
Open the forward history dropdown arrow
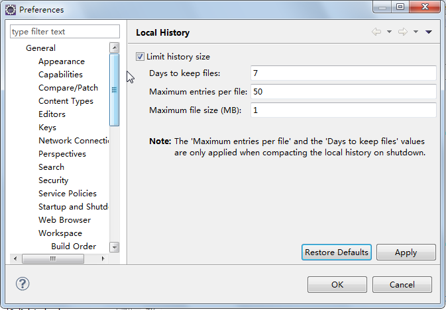pos(416,32)
